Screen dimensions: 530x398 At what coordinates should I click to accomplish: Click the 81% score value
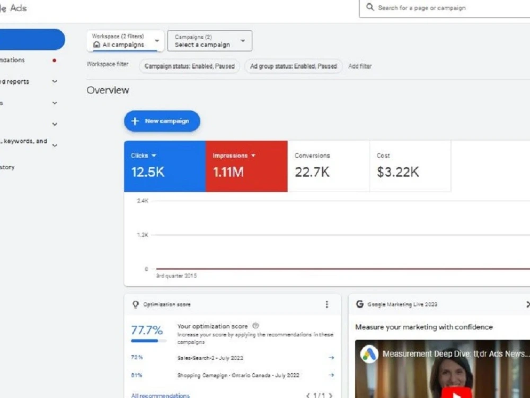137,375
